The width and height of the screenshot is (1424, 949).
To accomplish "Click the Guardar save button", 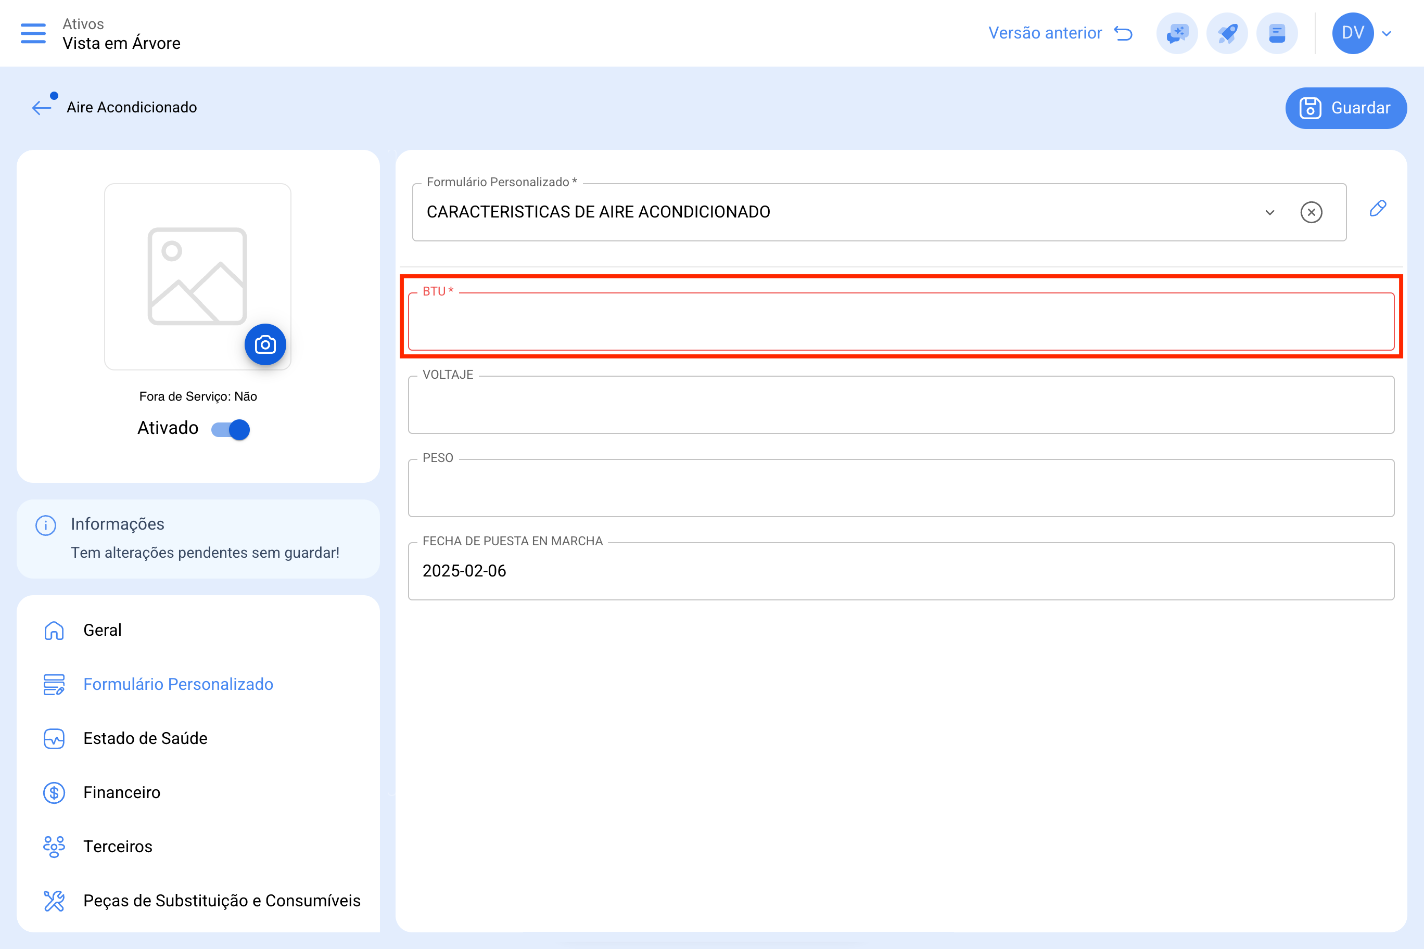I will 1346,108.
